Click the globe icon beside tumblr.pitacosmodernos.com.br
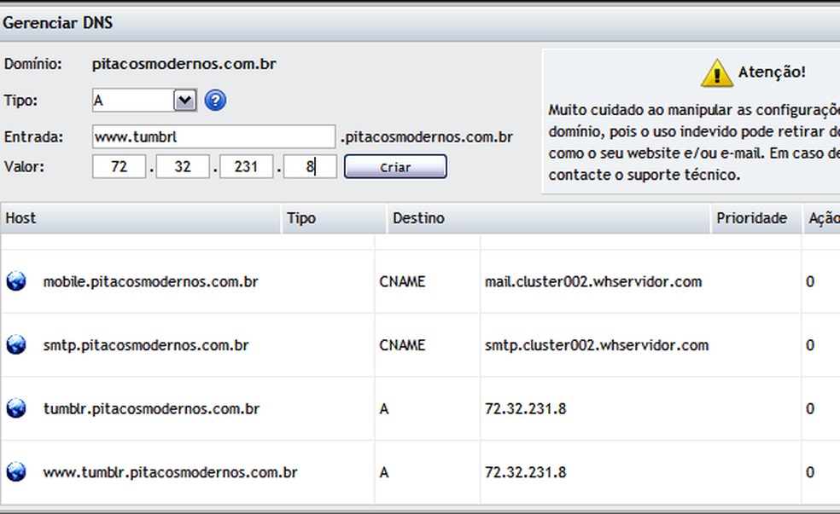This screenshot has width=840, height=514. coord(15,408)
